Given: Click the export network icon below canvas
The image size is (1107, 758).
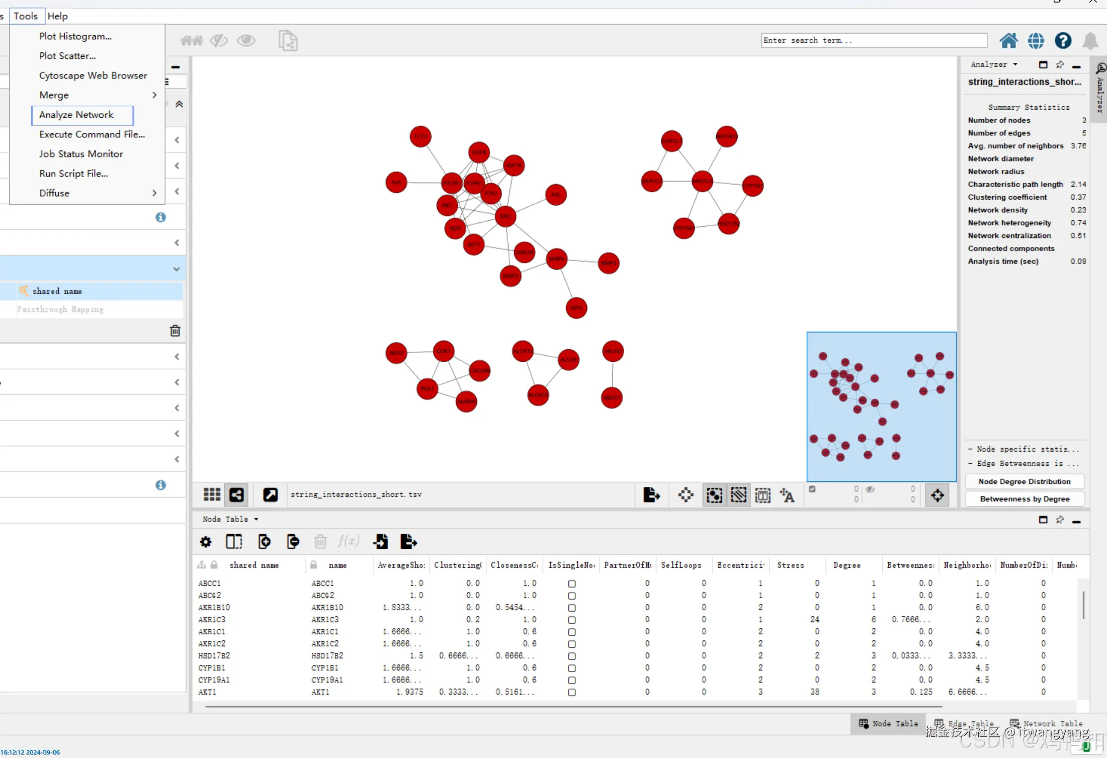Looking at the screenshot, I should click(651, 495).
